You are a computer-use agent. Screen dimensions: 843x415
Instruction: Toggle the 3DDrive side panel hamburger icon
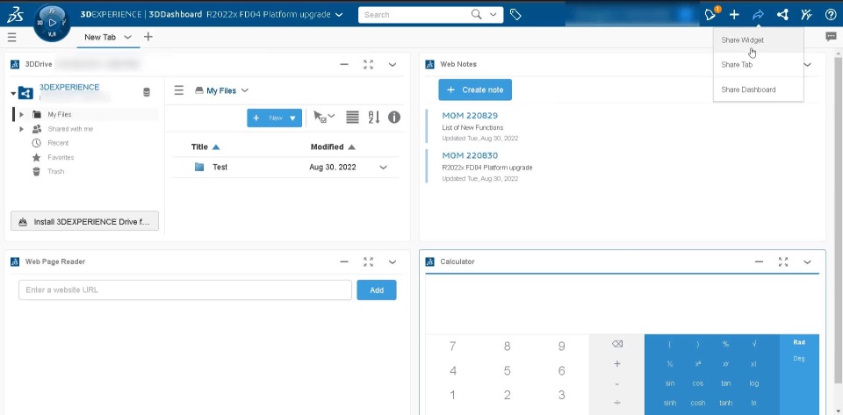pyautogui.click(x=179, y=90)
